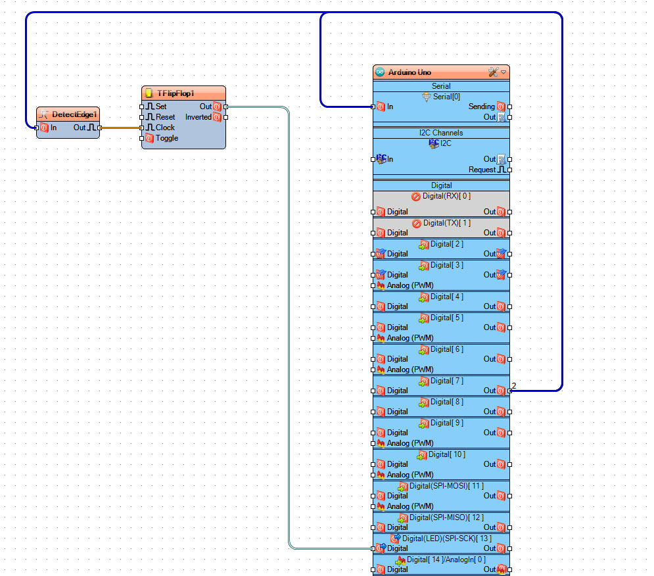Click the TFlipFlop1 Out pin icon
Image resolution: width=654 pixels, height=576 pixels.
pyautogui.click(x=217, y=107)
